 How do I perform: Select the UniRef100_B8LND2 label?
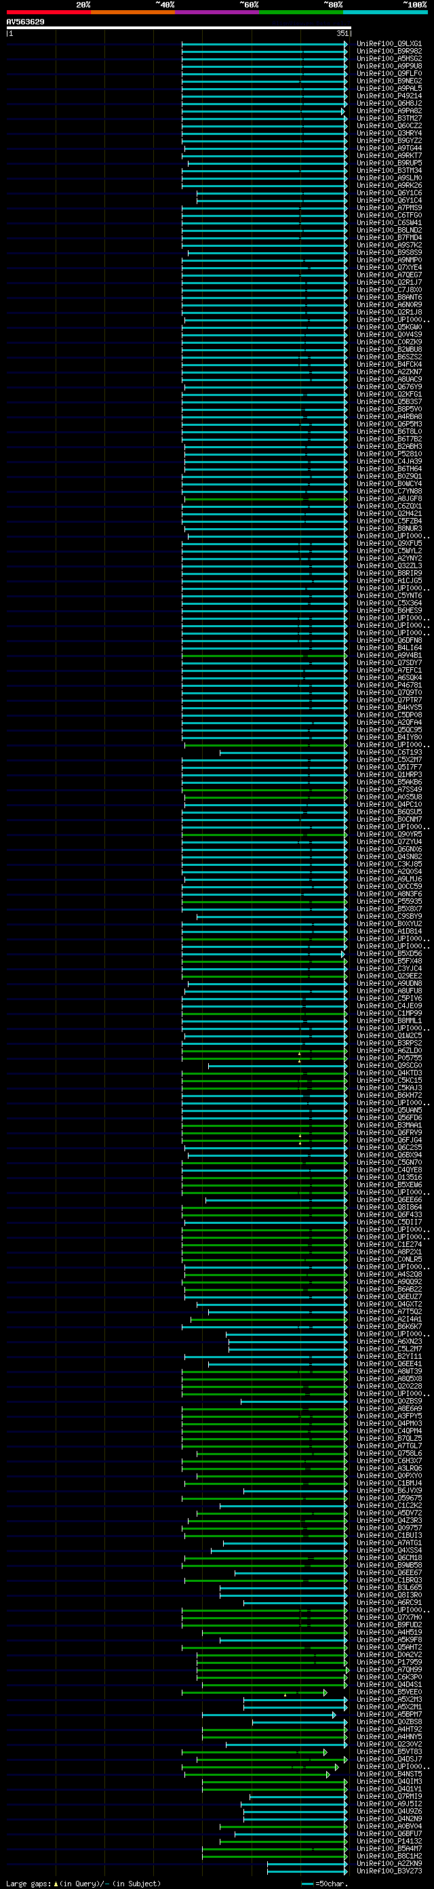[389, 231]
